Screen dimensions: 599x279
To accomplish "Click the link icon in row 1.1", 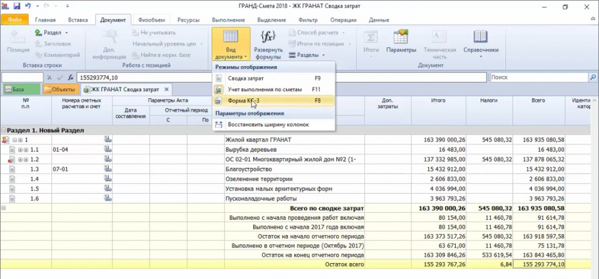I will pyautogui.click(x=108, y=149).
